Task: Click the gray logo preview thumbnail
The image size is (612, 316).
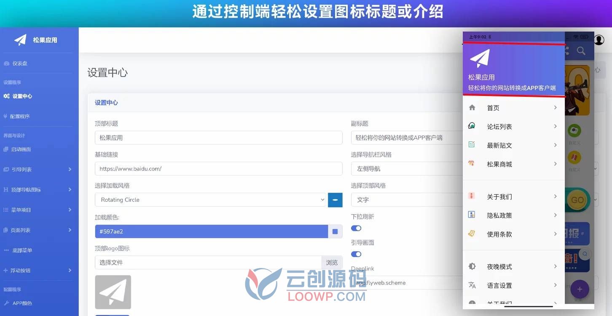Action: (113, 292)
